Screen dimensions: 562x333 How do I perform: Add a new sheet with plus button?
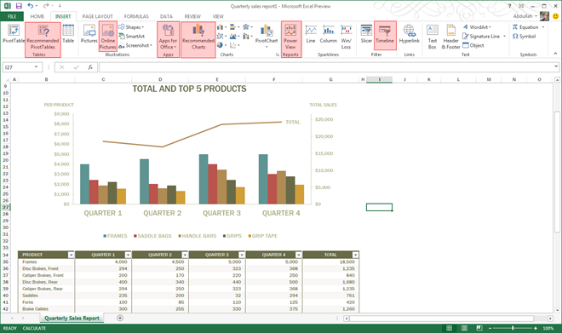point(120,318)
